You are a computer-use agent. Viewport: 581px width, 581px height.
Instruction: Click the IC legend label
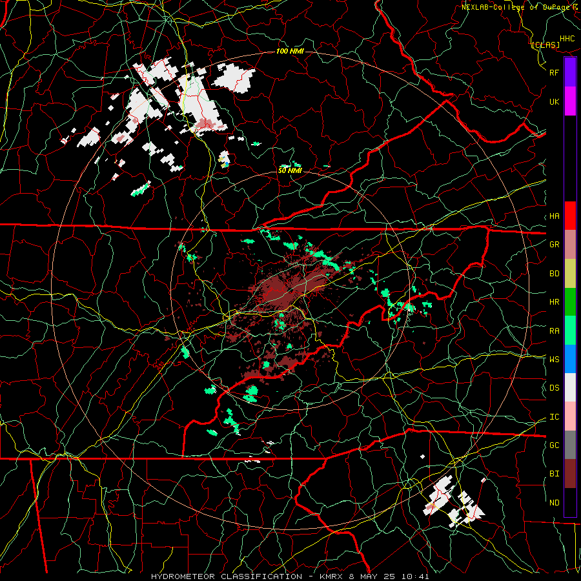click(x=554, y=417)
